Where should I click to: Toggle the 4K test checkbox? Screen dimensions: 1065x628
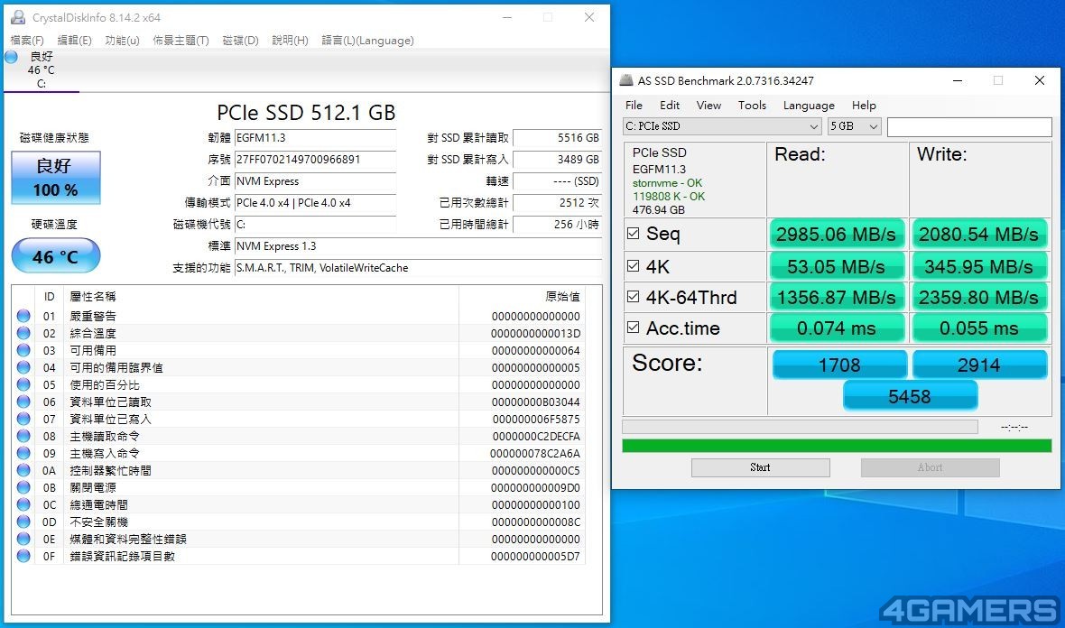point(633,265)
